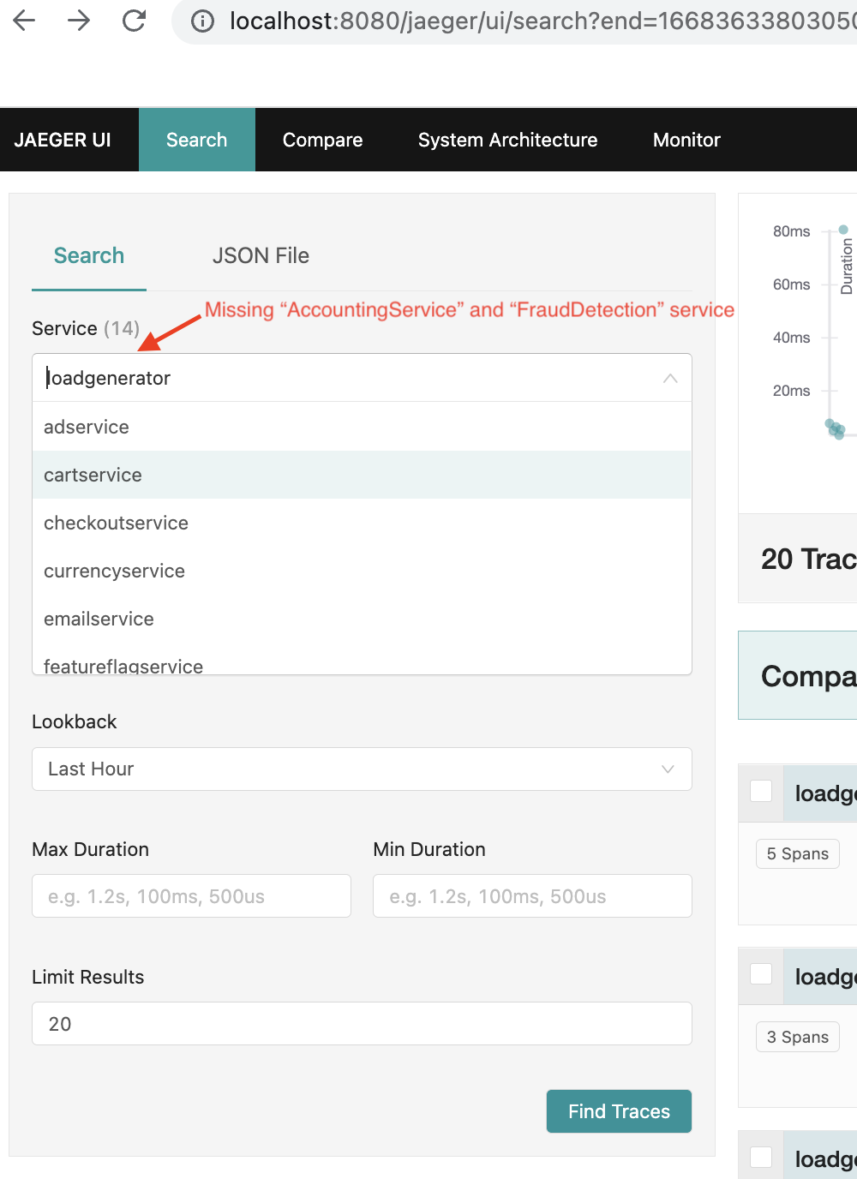Click the Max Duration input field
857x1179 pixels.
pyautogui.click(x=190, y=895)
